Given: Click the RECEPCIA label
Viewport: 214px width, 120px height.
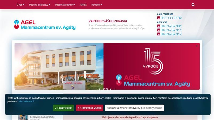Looking at the screenshot, I should [x=162, y=22].
